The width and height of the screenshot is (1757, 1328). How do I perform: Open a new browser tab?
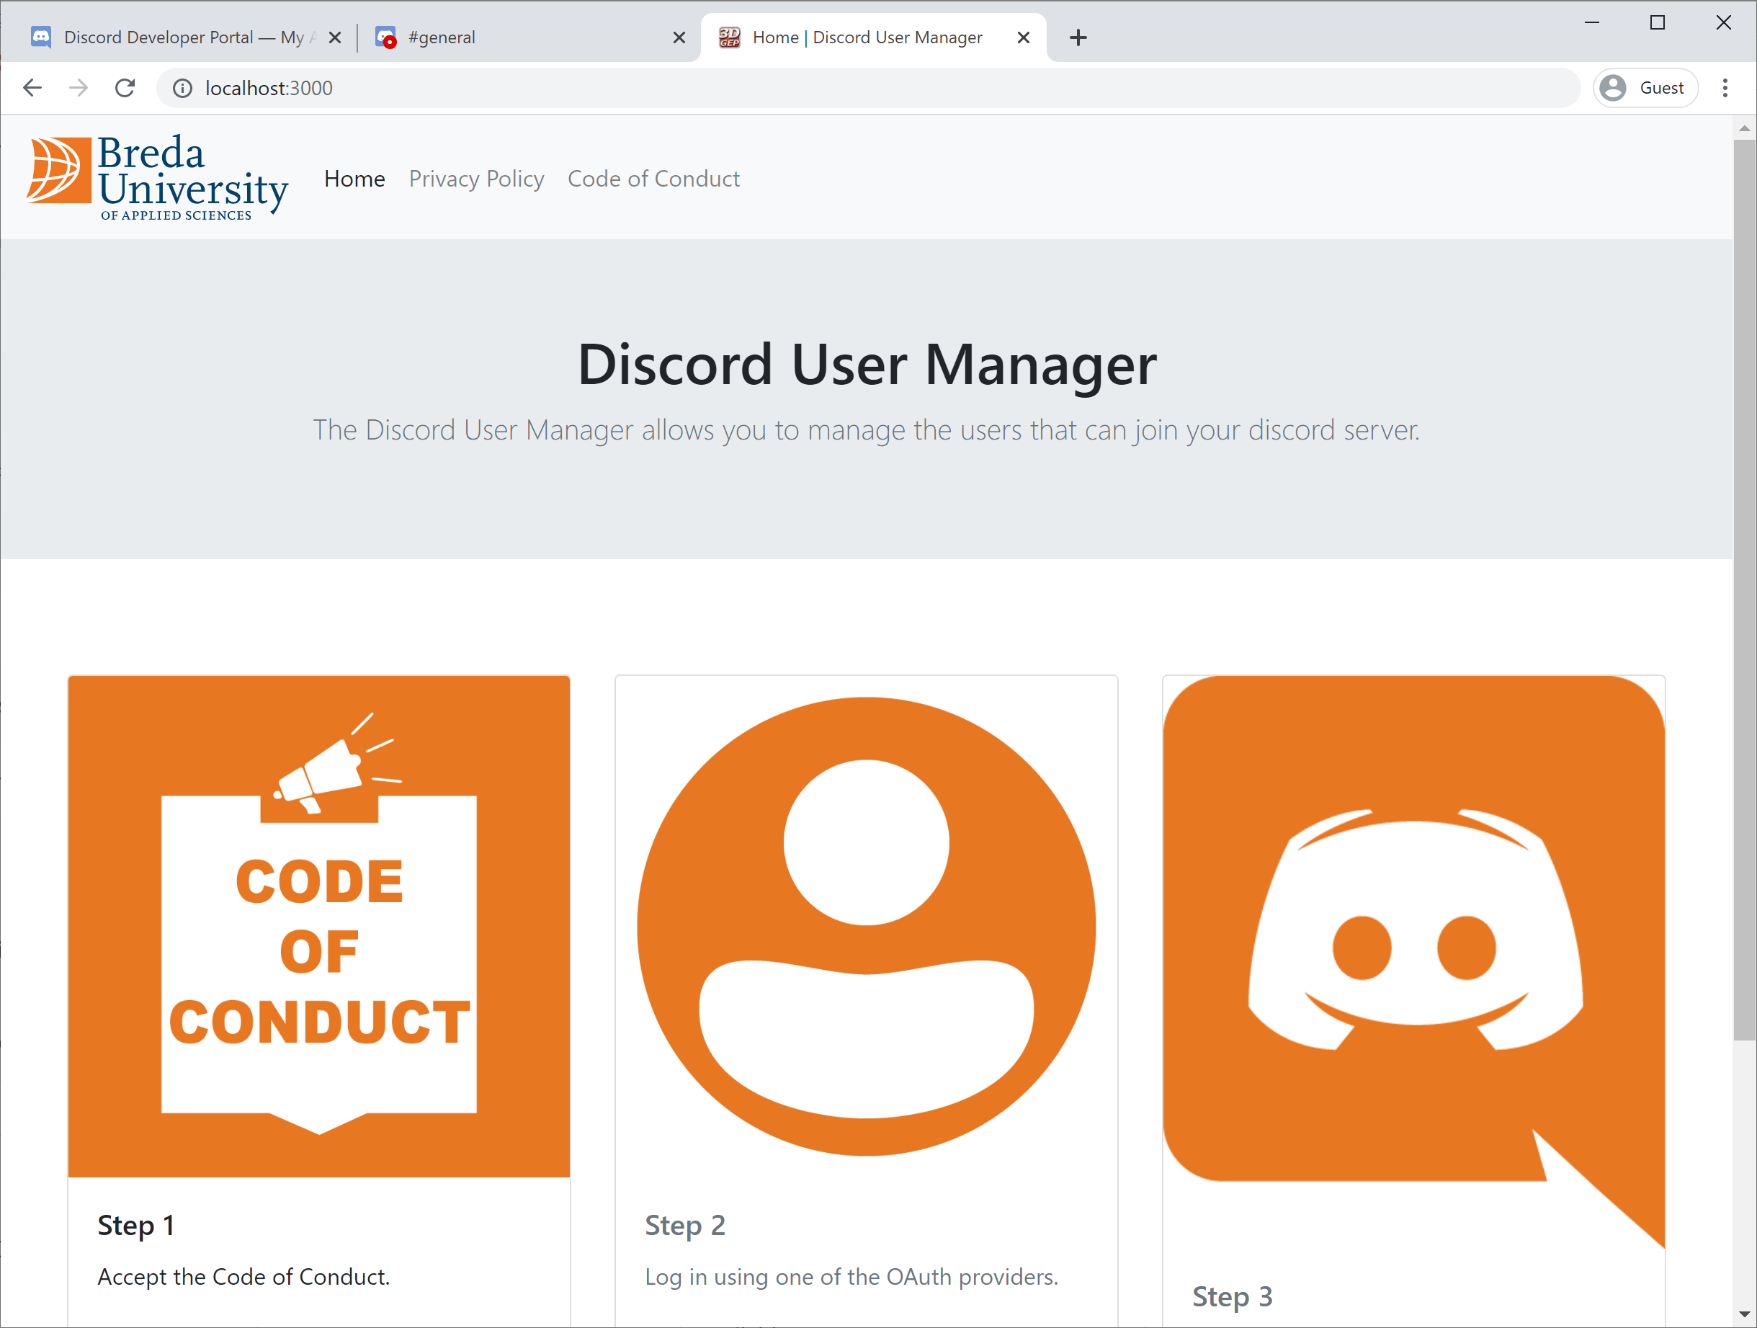[1077, 37]
